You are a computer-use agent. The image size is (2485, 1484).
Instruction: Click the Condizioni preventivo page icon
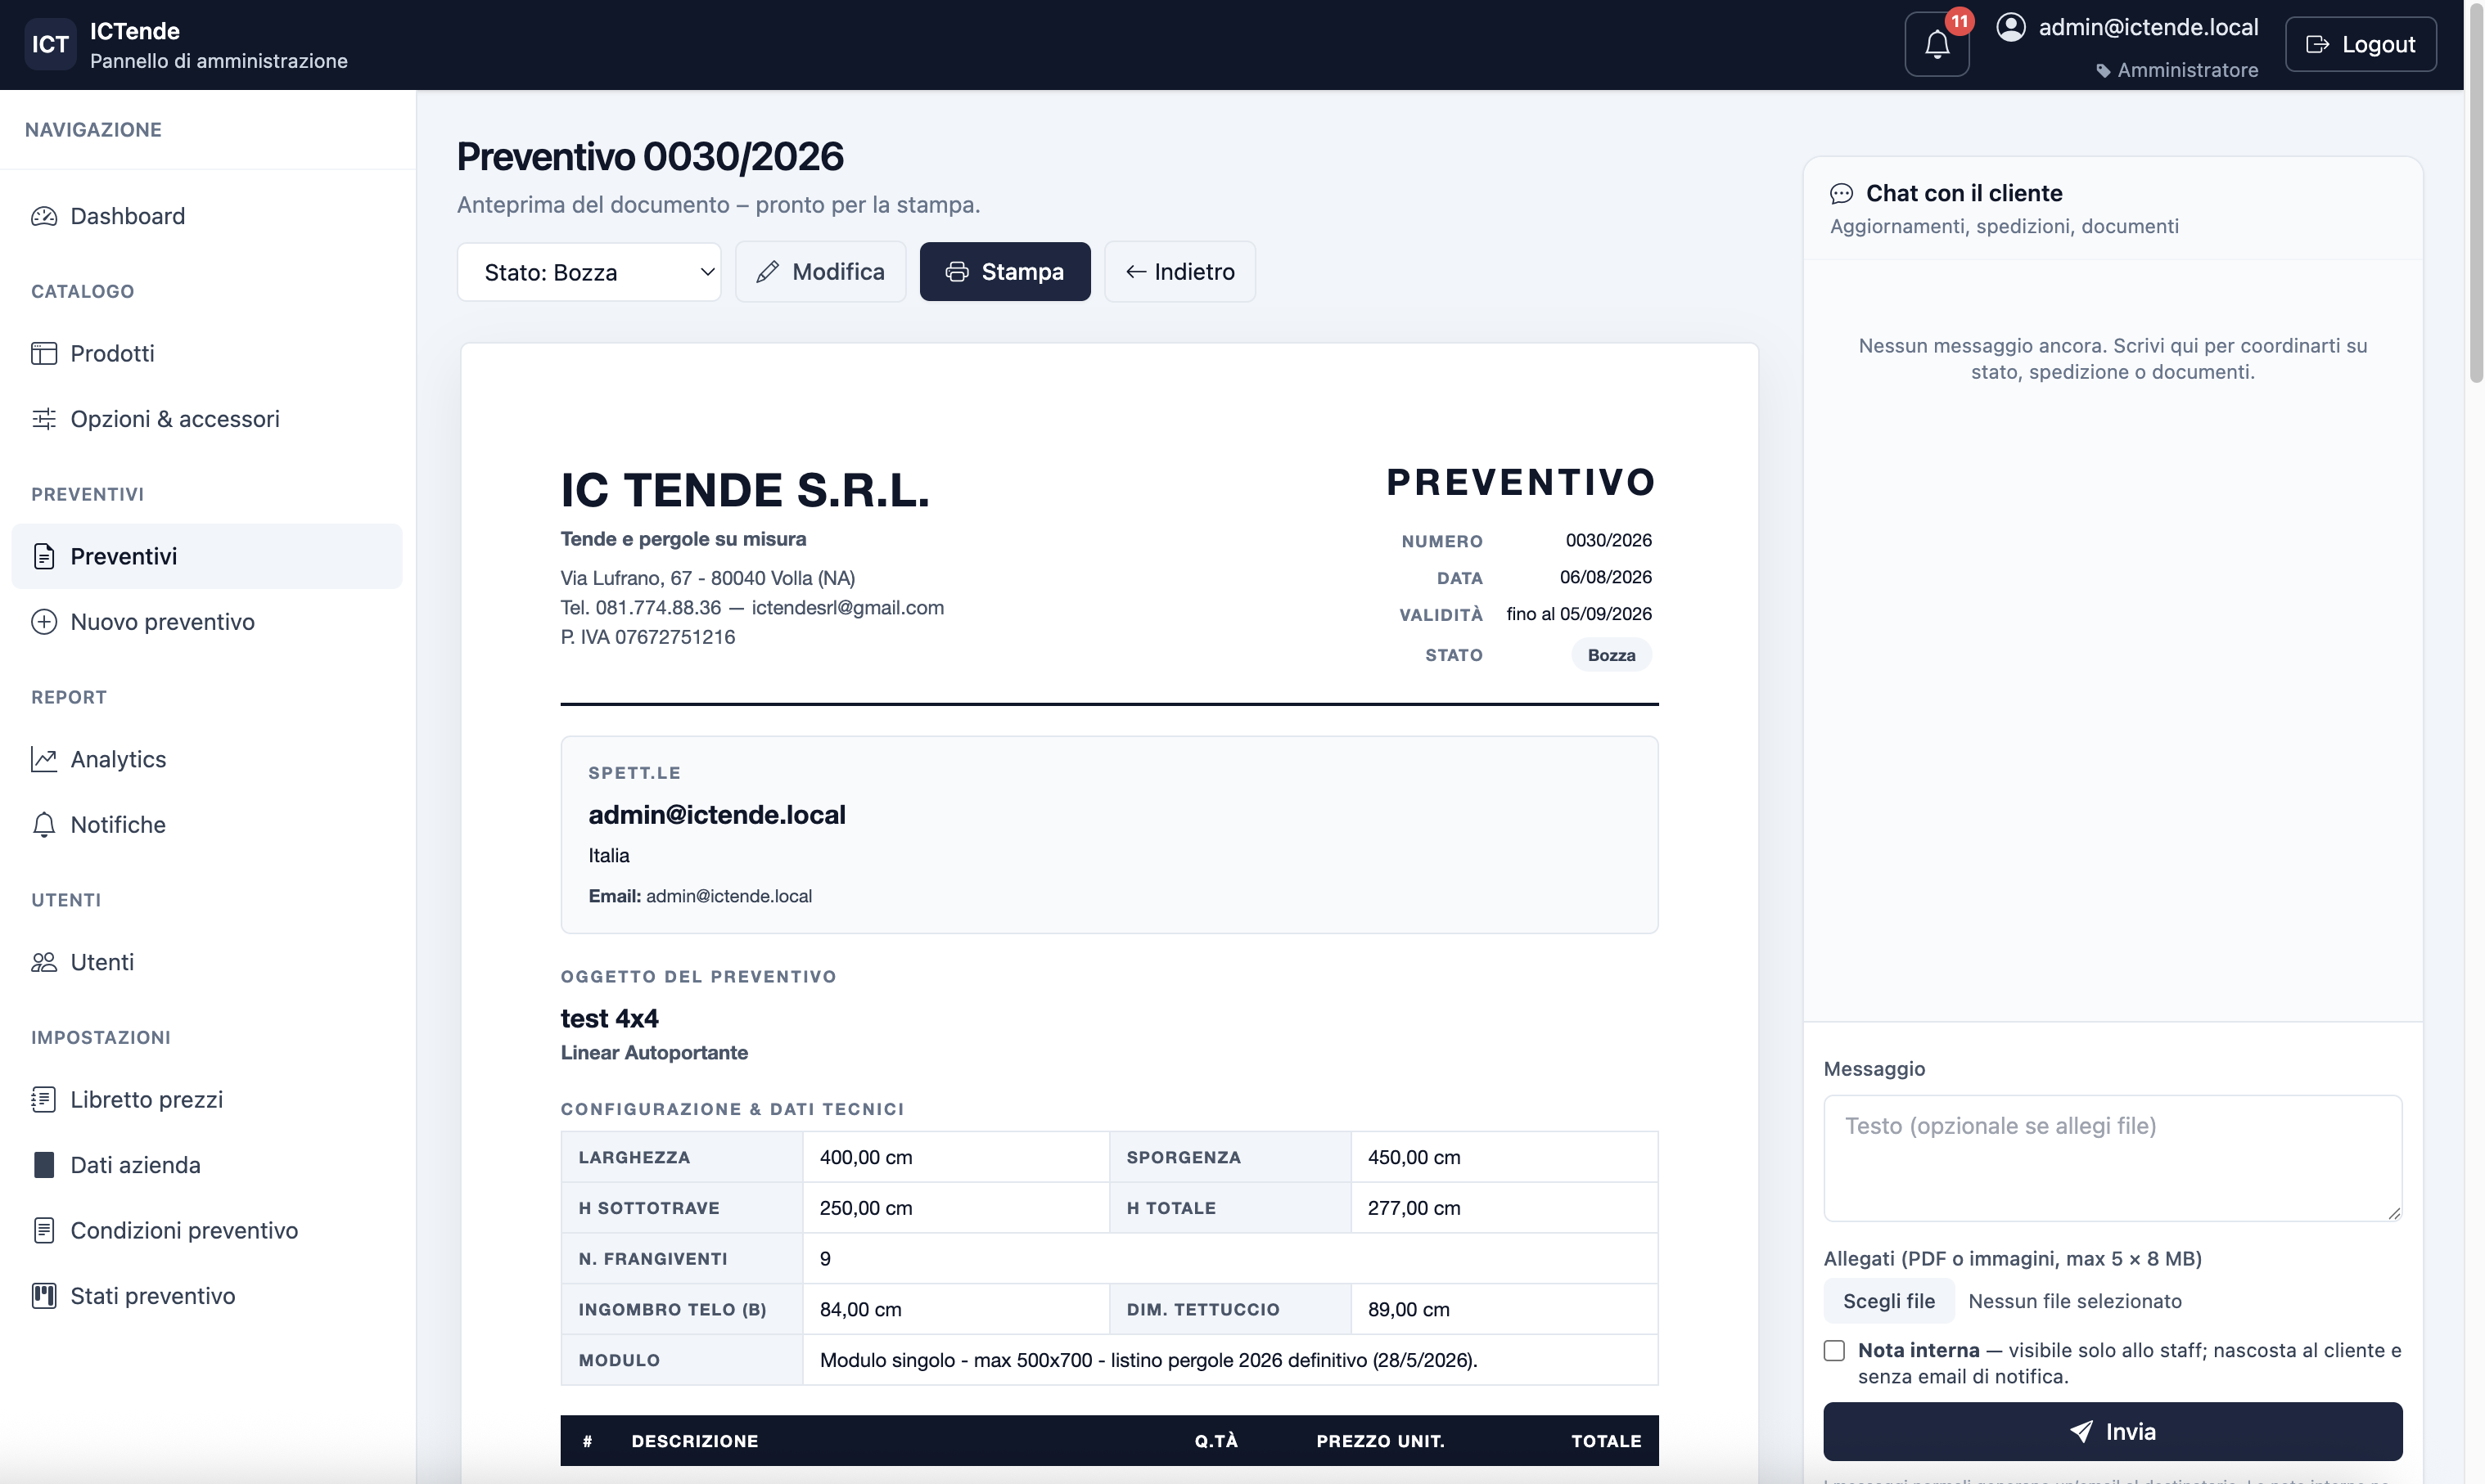44,1230
